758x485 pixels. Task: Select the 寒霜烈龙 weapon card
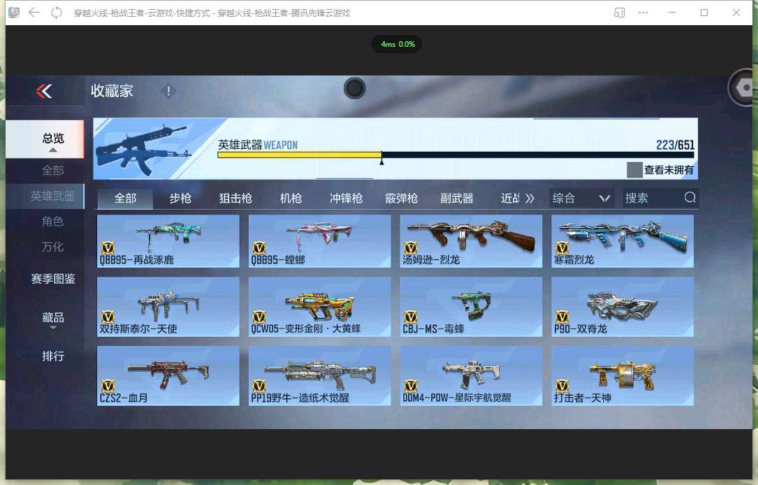pos(622,241)
